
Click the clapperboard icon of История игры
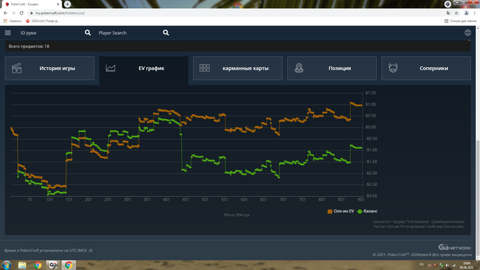pos(16,69)
